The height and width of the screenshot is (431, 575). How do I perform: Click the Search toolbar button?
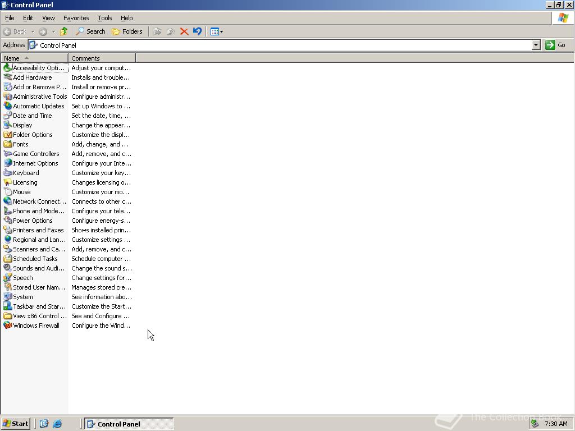pyautogui.click(x=90, y=31)
